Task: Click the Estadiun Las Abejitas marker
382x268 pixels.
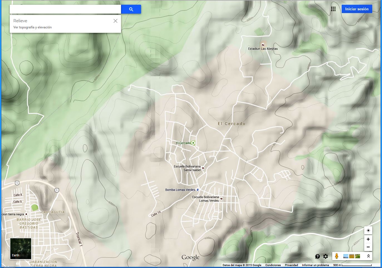Action: pyautogui.click(x=263, y=45)
